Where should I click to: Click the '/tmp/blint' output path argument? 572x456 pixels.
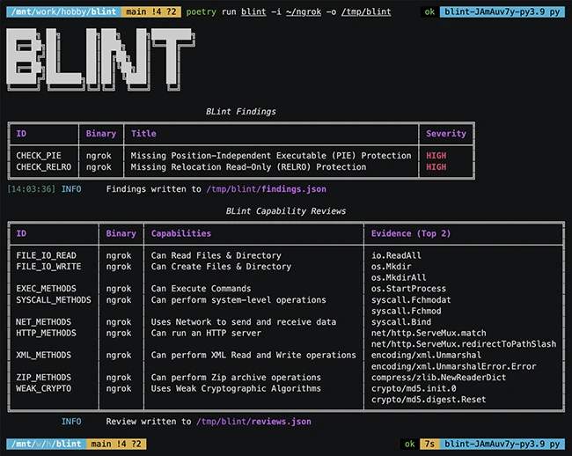[366, 12]
